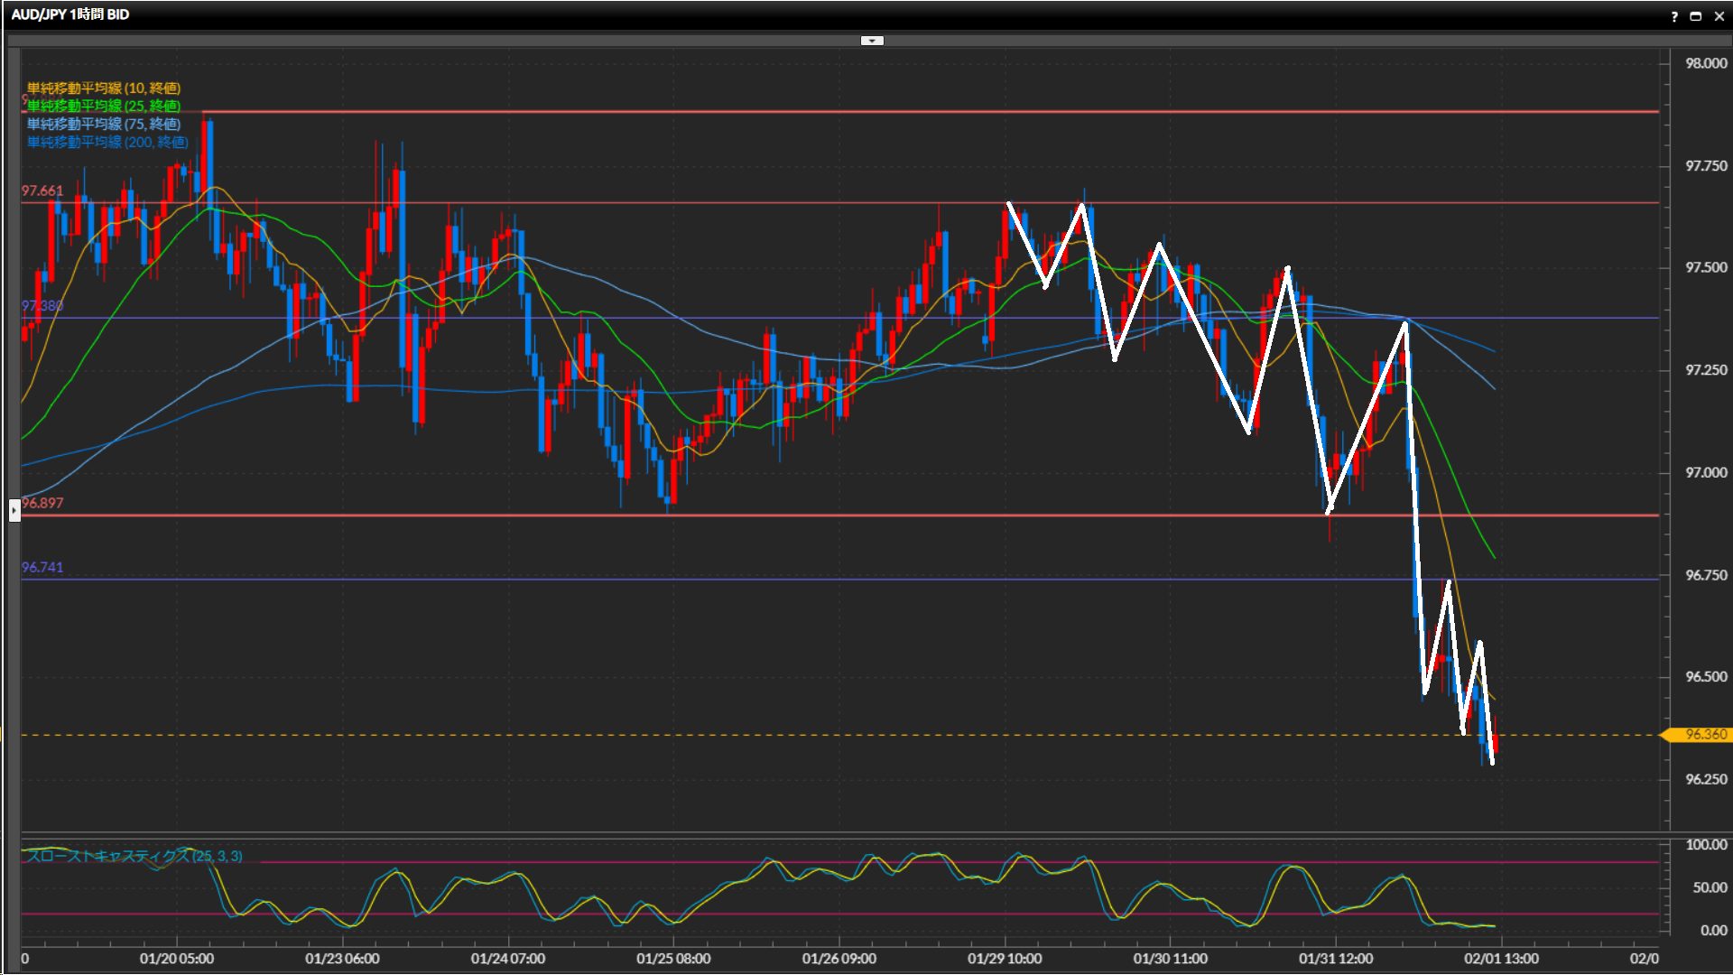1733x975 pixels.
Task: Click the 02/01 13:00 time axis label
Action: click(1501, 959)
